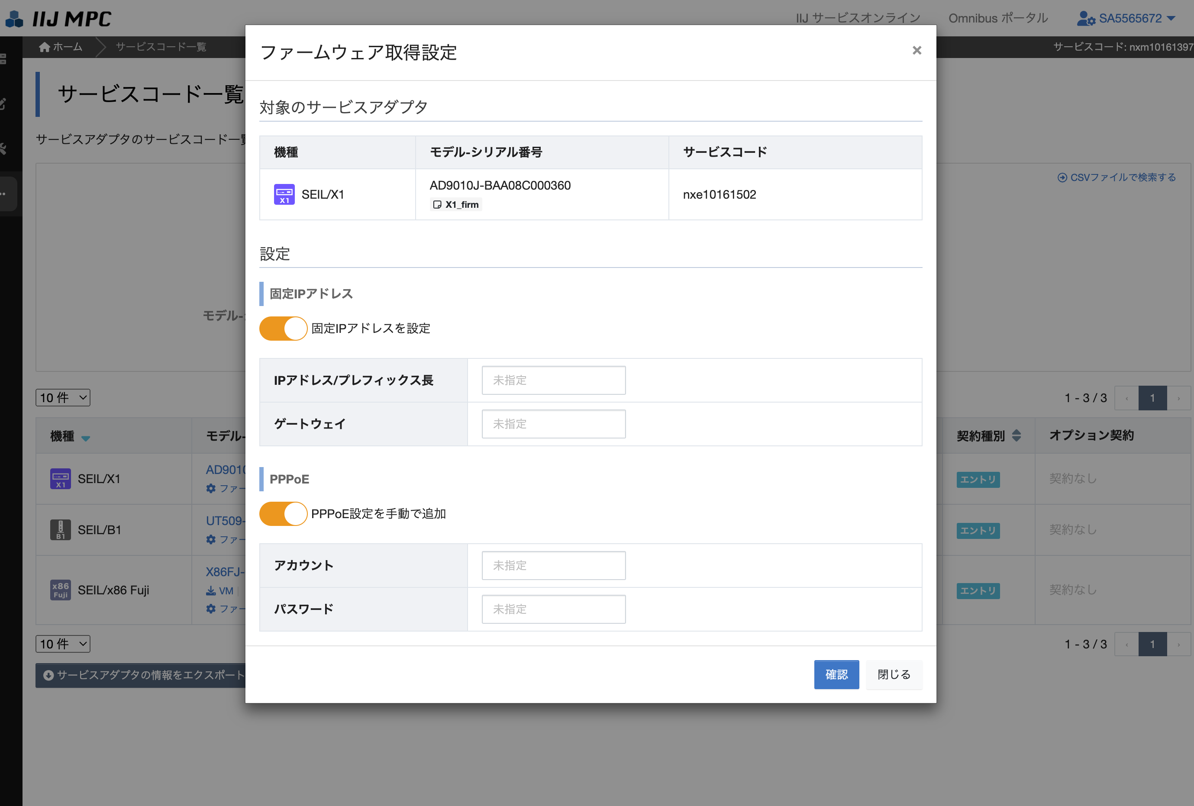Click サービスアダプタの情報をエクスポート button
The height and width of the screenshot is (806, 1194).
coord(140,675)
